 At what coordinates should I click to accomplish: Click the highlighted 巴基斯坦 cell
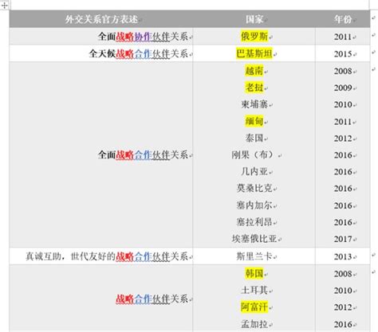click(254, 53)
